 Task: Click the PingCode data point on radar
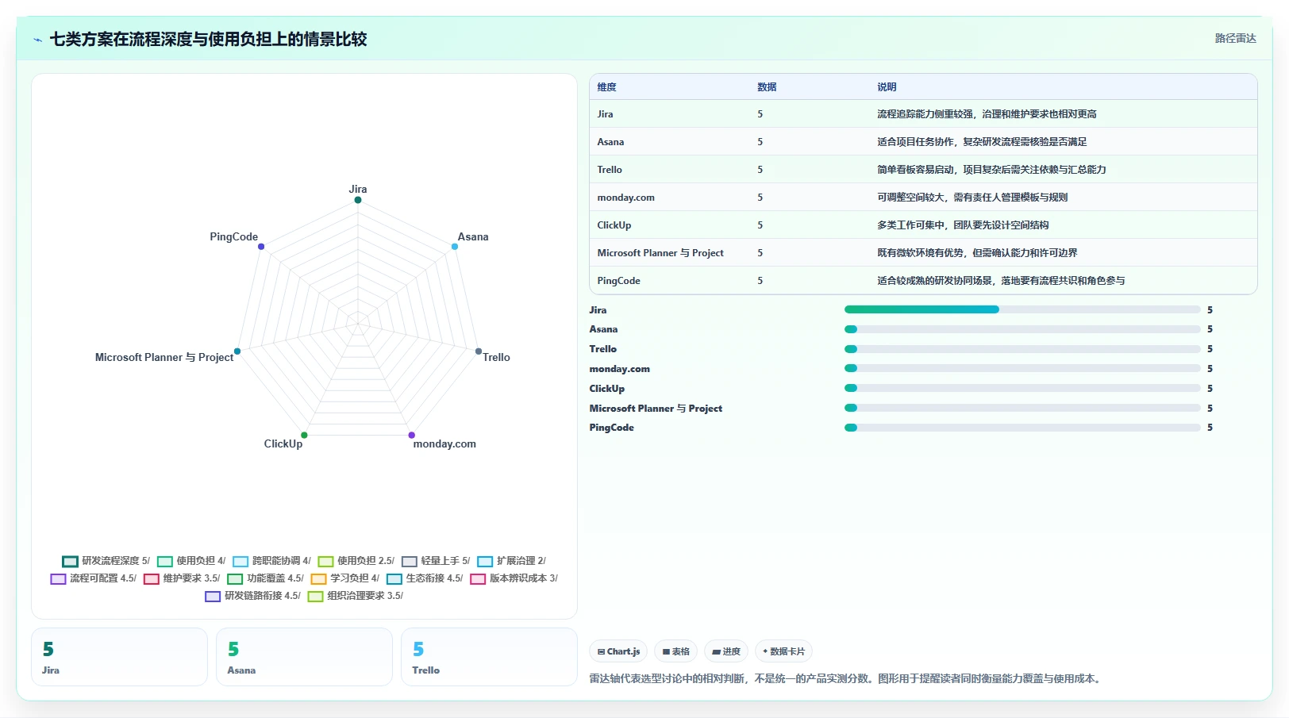(261, 247)
